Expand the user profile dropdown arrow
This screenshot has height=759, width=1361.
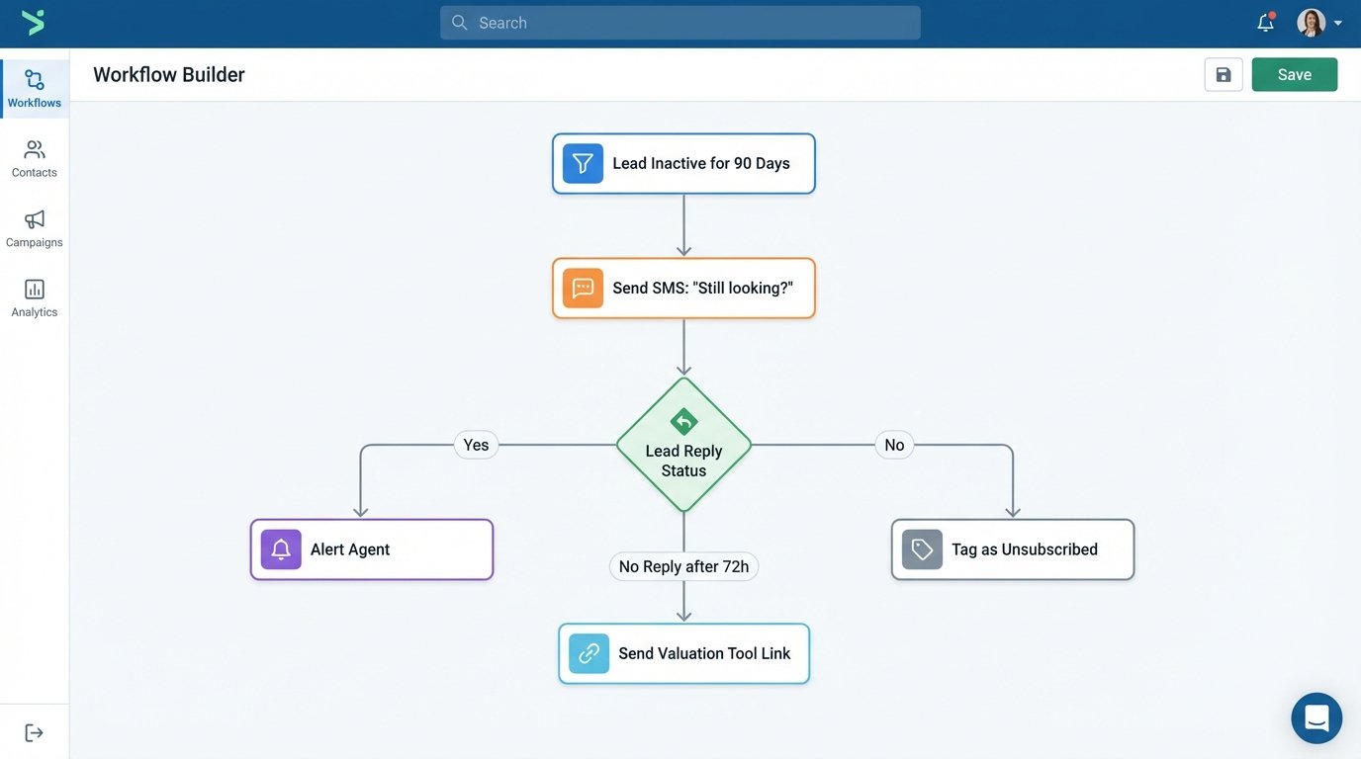tap(1338, 23)
